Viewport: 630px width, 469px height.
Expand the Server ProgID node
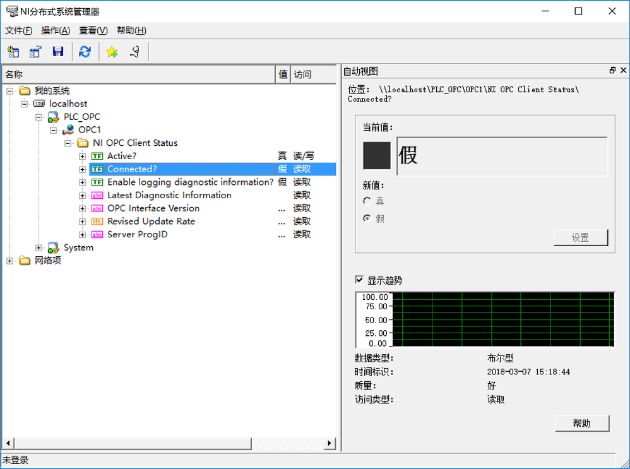pyautogui.click(x=82, y=235)
